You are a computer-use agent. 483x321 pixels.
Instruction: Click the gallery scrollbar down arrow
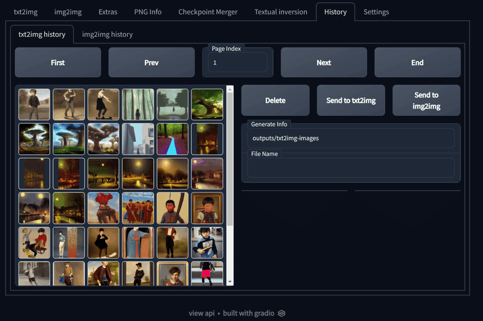[x=230, y=282]
